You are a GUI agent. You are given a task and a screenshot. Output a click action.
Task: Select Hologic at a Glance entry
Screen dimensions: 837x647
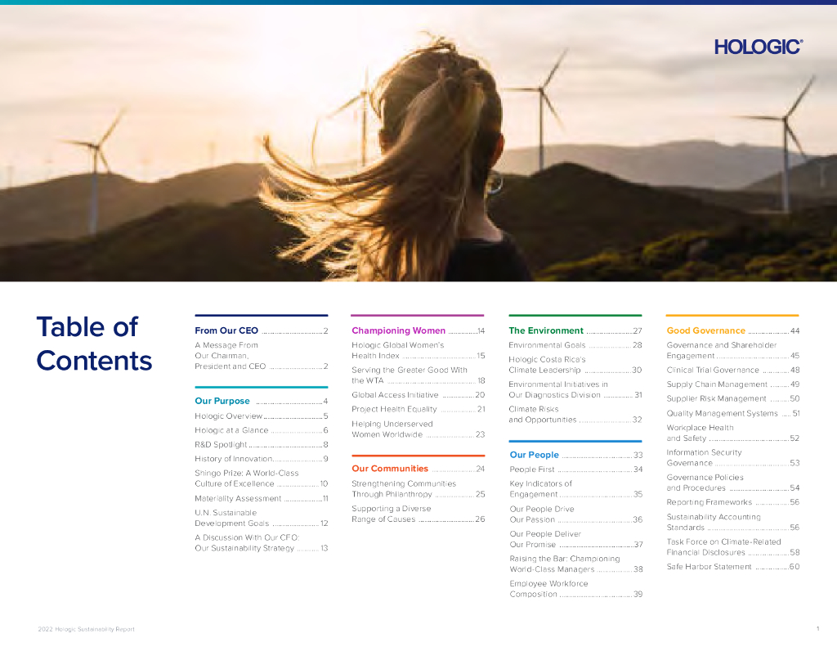tap(261, 430)
